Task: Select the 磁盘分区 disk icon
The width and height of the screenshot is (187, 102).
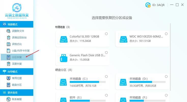Action: [x=8, y=85]
